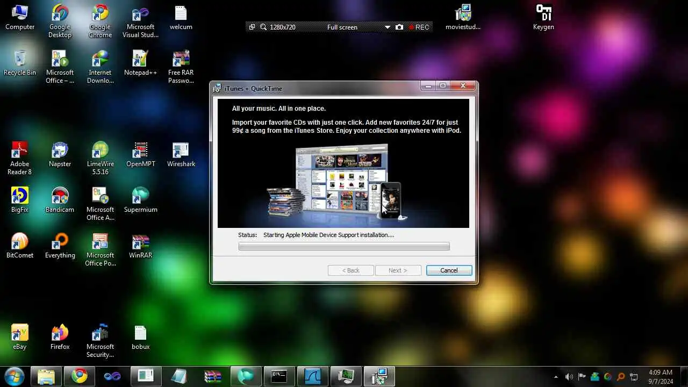Screen dimensions: 688x387
Task: Open the WinRAR desktop shortcut
Action: point(140,246)
